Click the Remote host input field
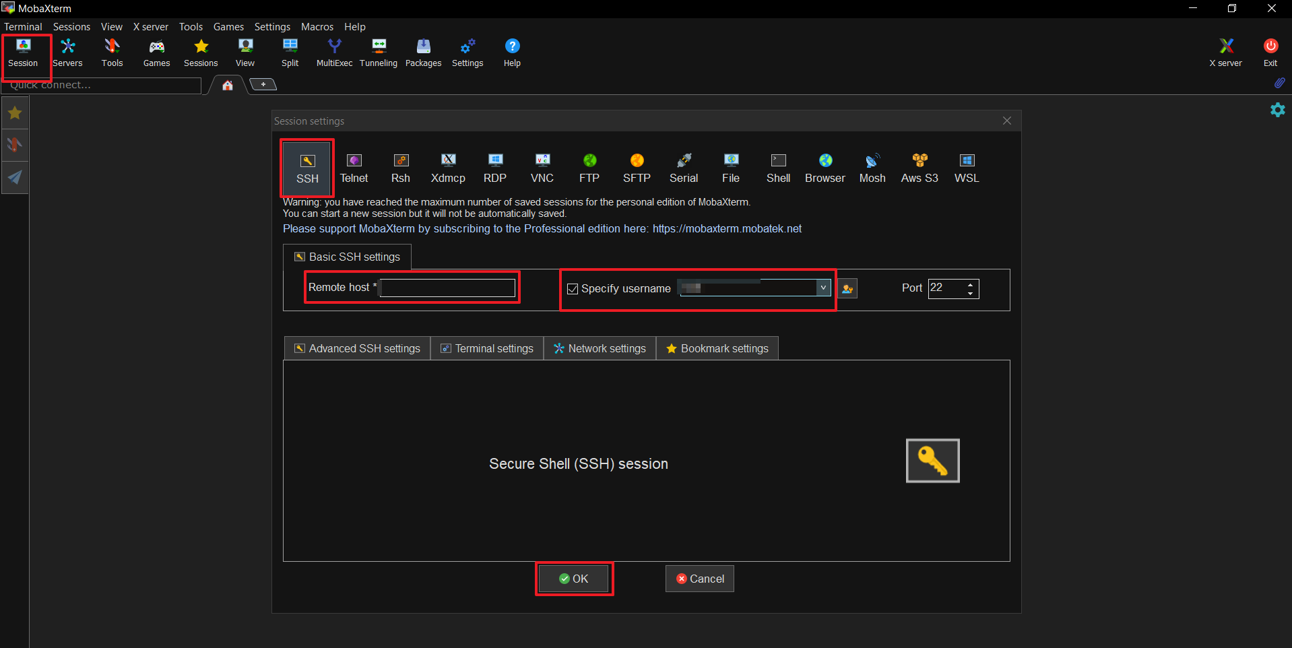 pos(448,288)
